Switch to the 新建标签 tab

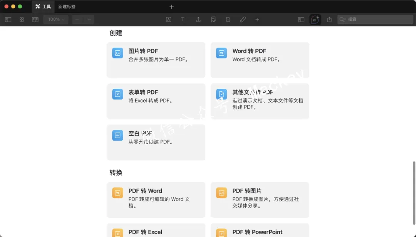click(67, 7)
